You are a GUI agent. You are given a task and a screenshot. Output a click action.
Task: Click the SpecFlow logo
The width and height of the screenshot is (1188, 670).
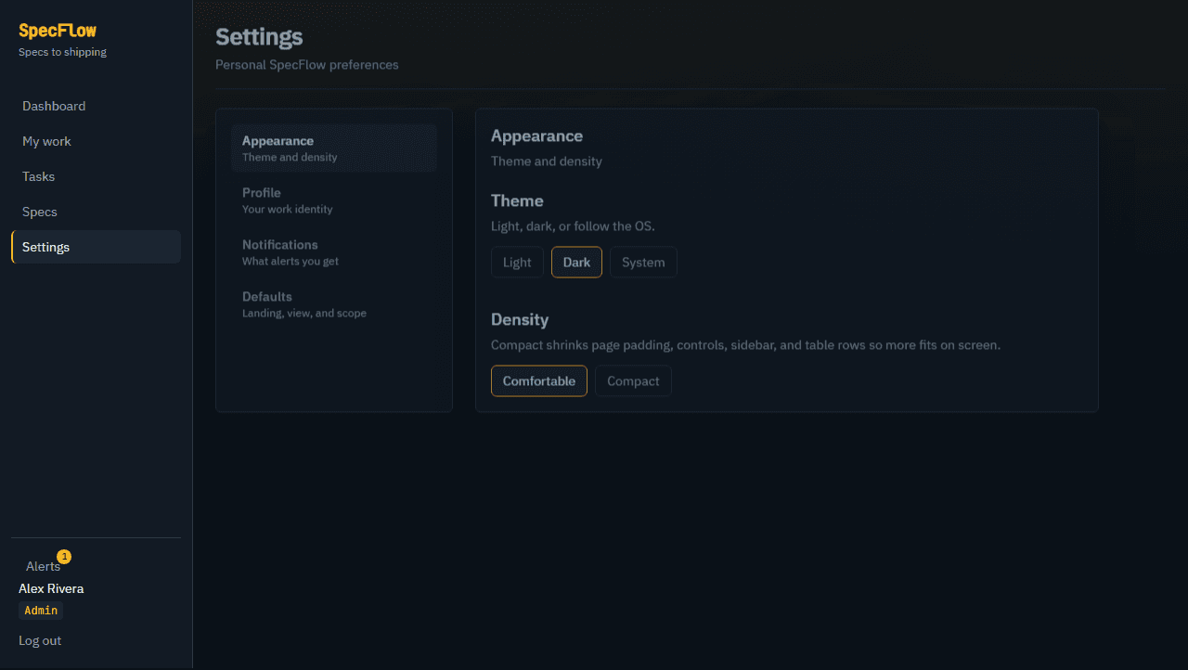(x=58, y=31)
